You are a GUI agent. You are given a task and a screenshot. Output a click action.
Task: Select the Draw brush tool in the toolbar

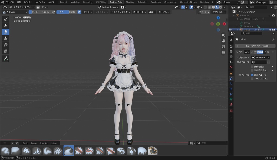(x=6, y=19)
